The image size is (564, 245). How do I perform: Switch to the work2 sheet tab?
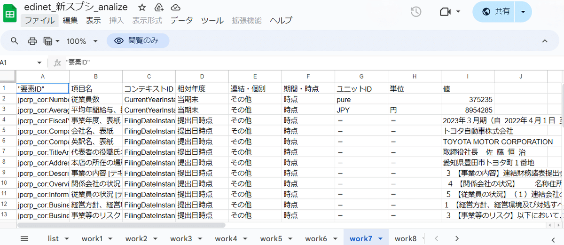pos(136,238)
